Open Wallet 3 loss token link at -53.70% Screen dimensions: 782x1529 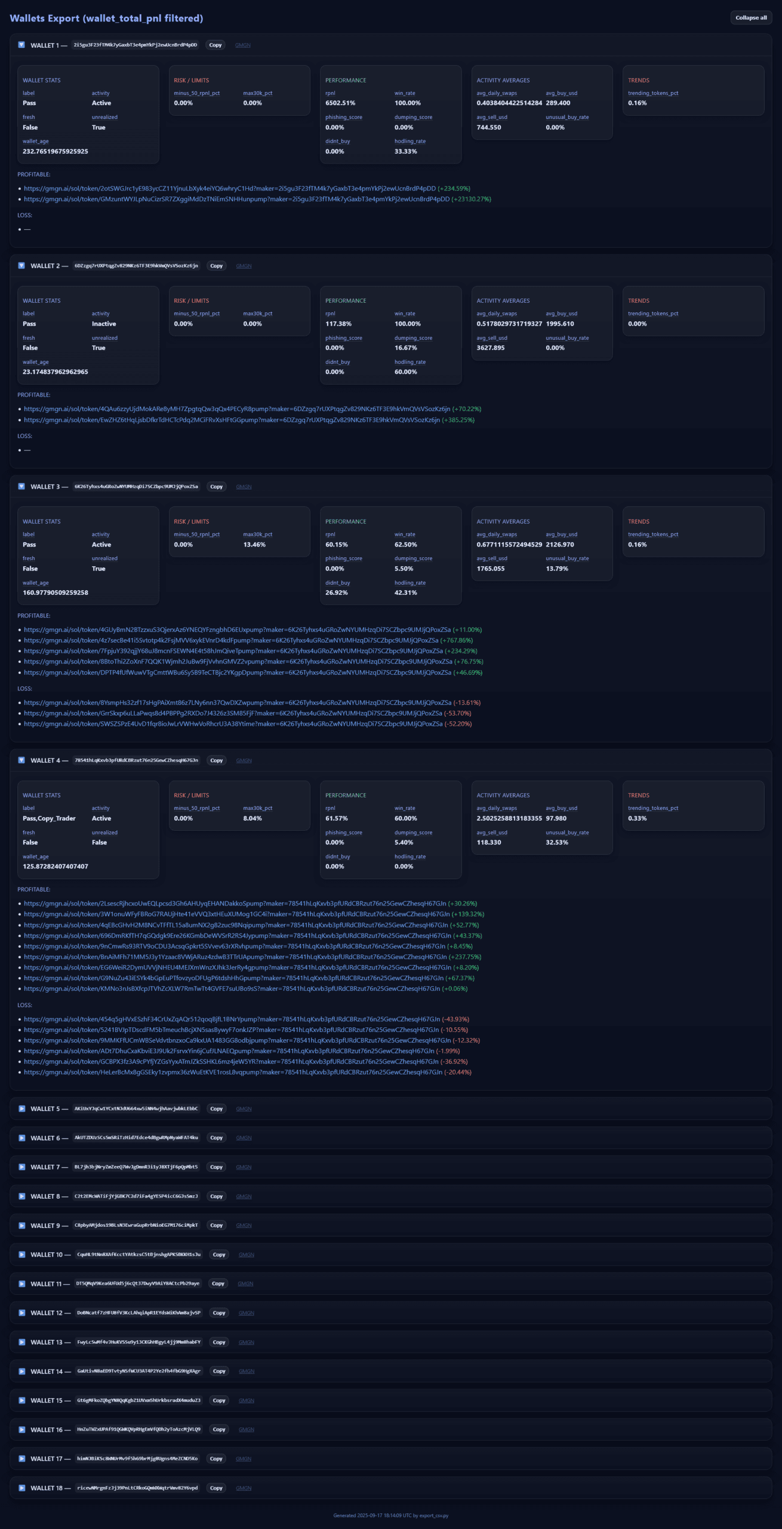pos(233,713)
